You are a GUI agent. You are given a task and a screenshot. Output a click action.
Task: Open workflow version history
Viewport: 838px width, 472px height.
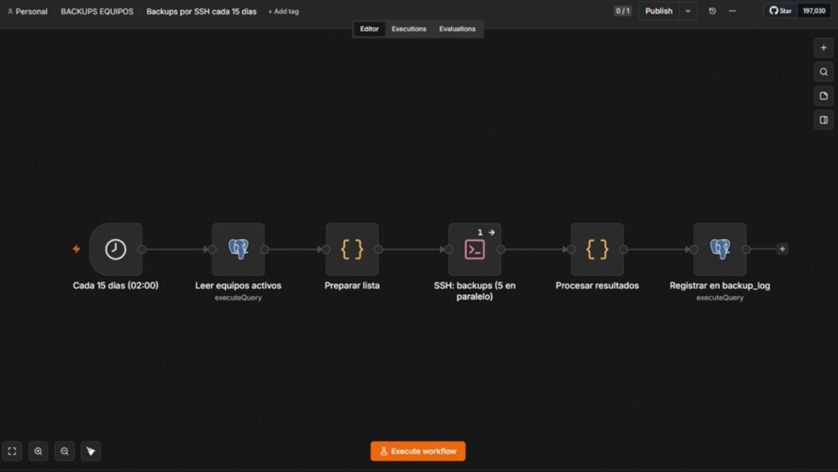pos(712,11)
